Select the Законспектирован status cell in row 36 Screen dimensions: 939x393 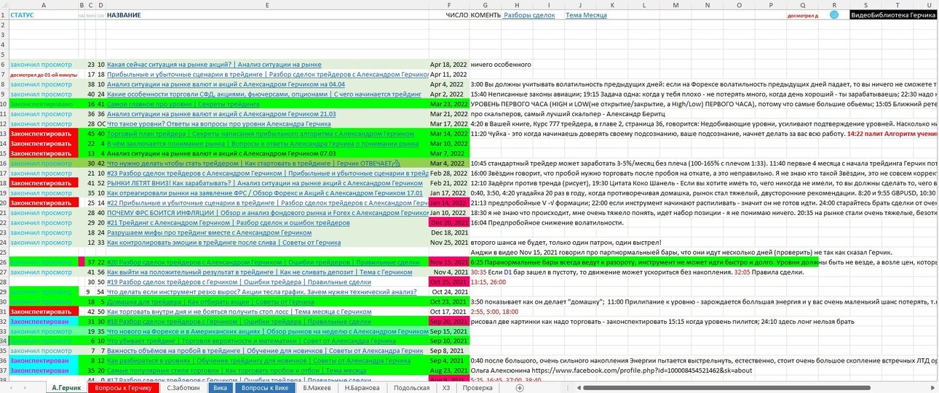[x=43, y=361]
